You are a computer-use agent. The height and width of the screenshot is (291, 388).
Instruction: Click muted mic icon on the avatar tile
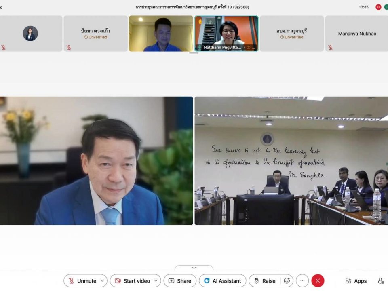pos(4,47)
